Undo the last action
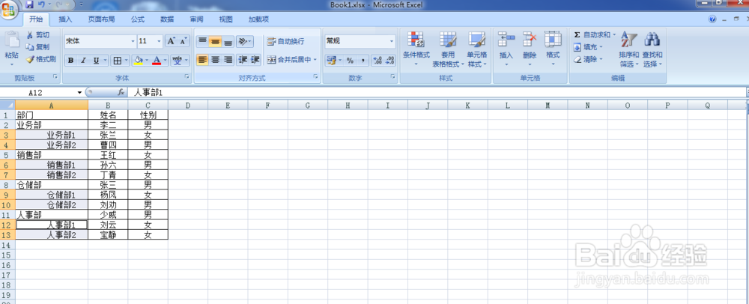This screenshot has width=749, height=304. coord(41,4)
